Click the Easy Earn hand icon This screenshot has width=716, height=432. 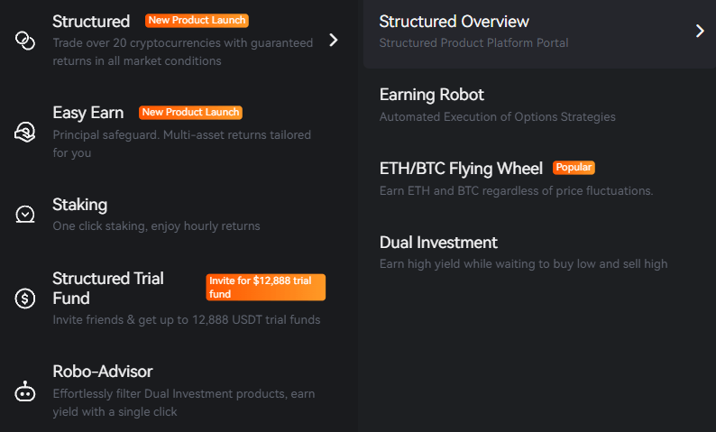25,133
